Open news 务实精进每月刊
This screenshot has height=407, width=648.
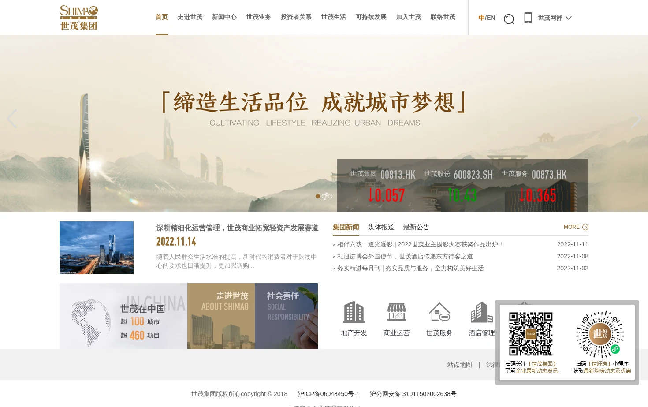point(410,268)
